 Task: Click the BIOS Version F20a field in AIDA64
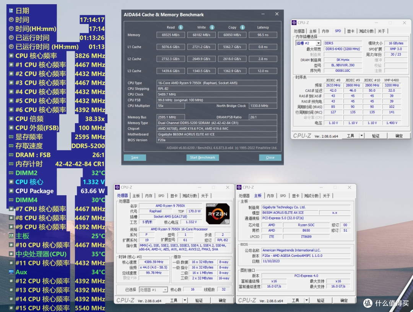[216, 140]
